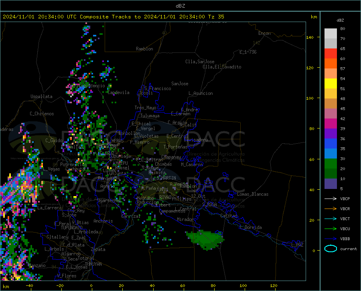Select the yellow 51 dBZ color swatch
361x291 pixels.
coord(331,84)
